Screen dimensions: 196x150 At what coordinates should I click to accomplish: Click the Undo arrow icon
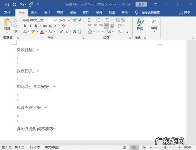22,5
